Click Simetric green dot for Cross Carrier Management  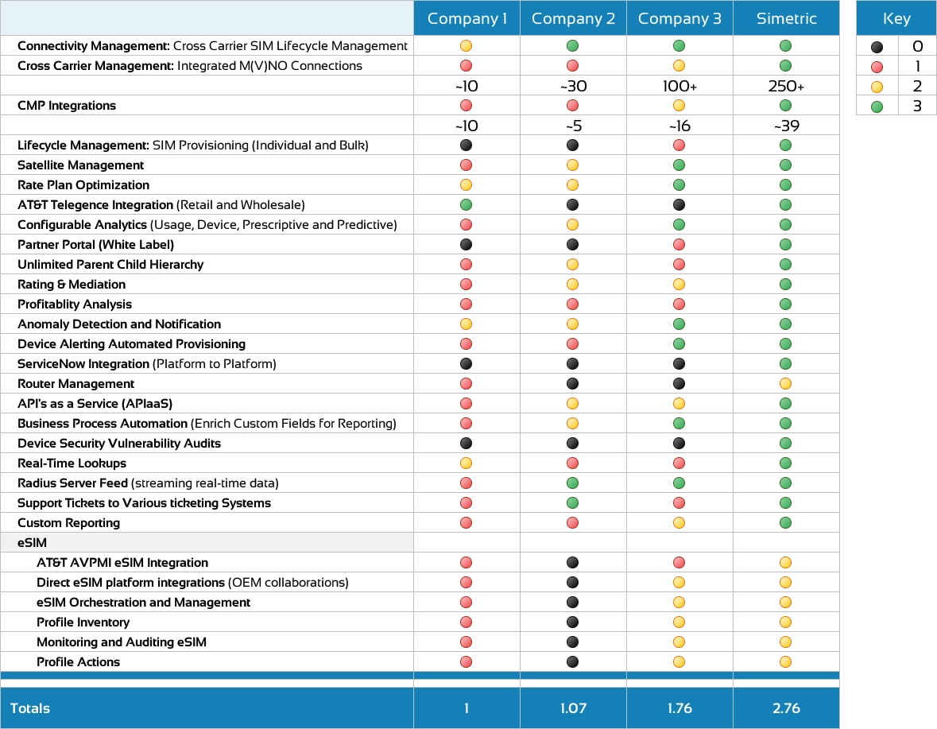tap(786, 66)
